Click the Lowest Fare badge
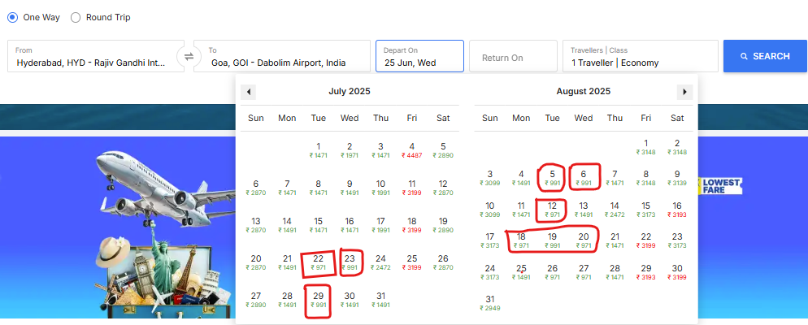 pyautogui.click(x=718, y=186)
